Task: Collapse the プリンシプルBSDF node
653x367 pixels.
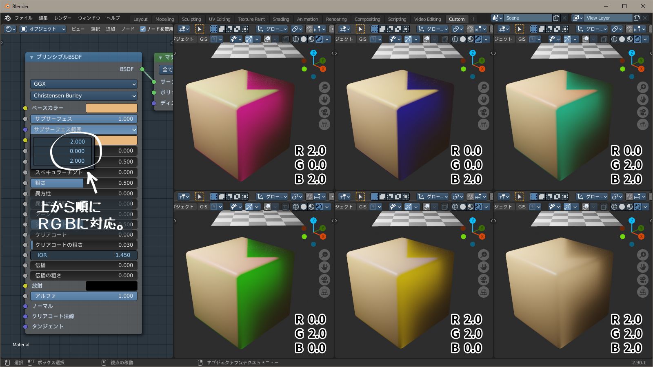Action: [31, 57]
